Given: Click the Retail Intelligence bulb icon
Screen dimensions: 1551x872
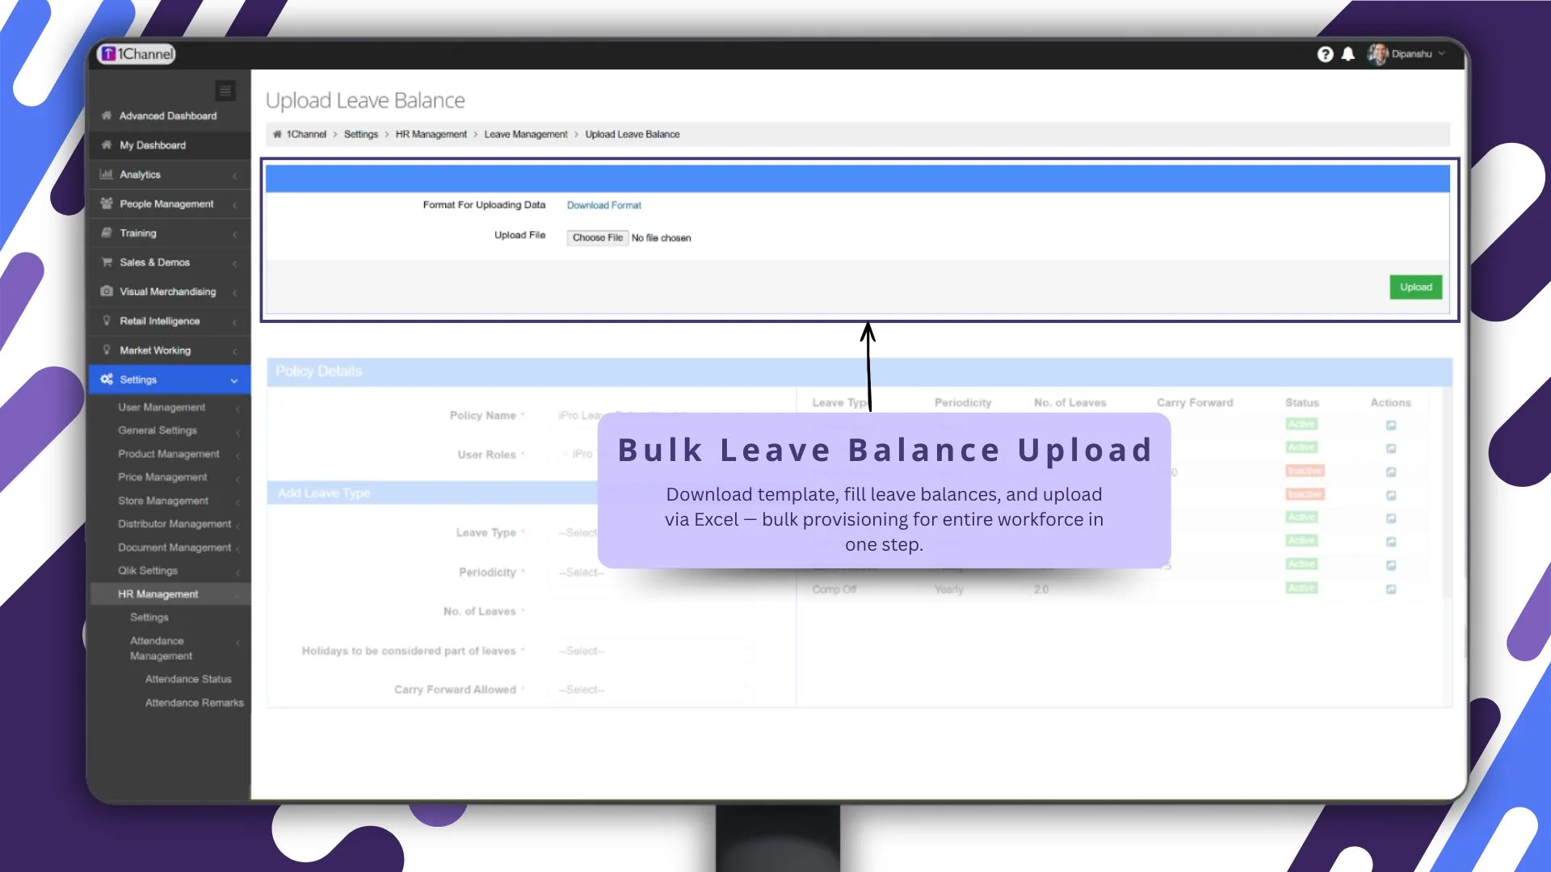Looking at the screenshot, I should pyautogui.click(x=107, y=321).
